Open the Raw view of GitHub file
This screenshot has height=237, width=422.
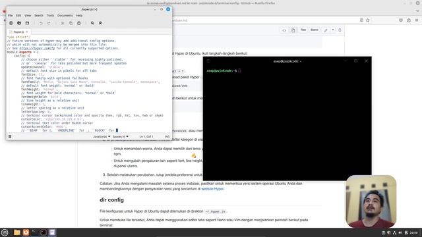(303, 30)
